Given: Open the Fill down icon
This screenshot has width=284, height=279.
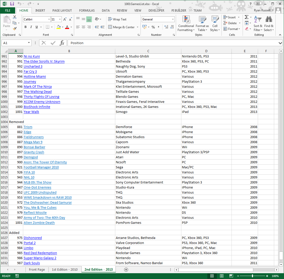Looking at the screenshot, I should pyautogui.click(x=246, y=23).
